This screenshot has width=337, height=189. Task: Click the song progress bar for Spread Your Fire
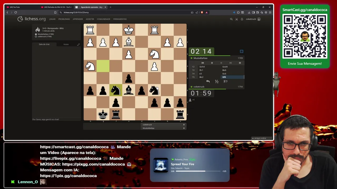pyautogui.click(x=198, y=171)
